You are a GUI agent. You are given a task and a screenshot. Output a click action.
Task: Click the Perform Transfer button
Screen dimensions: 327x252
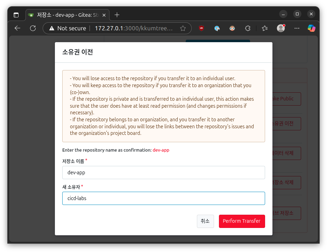(x=242, y=221)
